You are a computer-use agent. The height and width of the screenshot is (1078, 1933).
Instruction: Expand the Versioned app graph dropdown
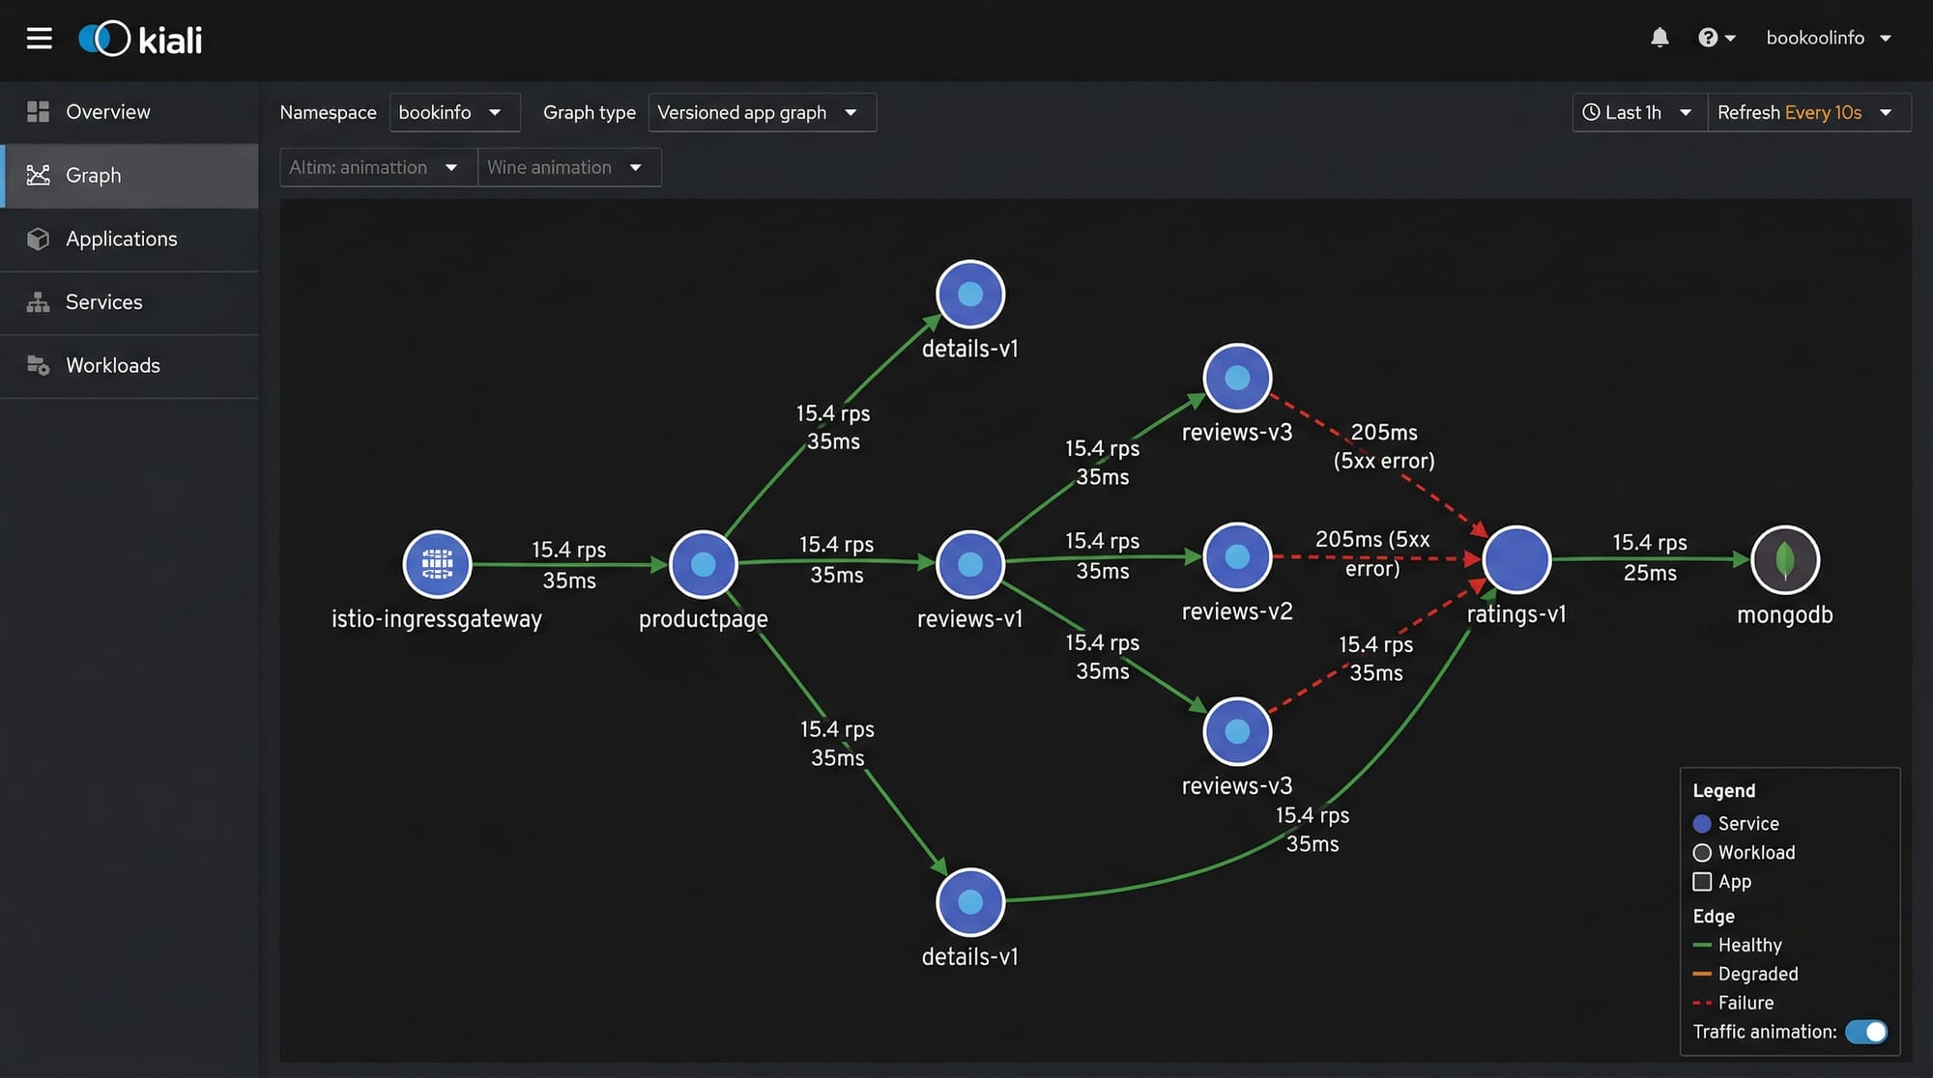click(761, 112)
